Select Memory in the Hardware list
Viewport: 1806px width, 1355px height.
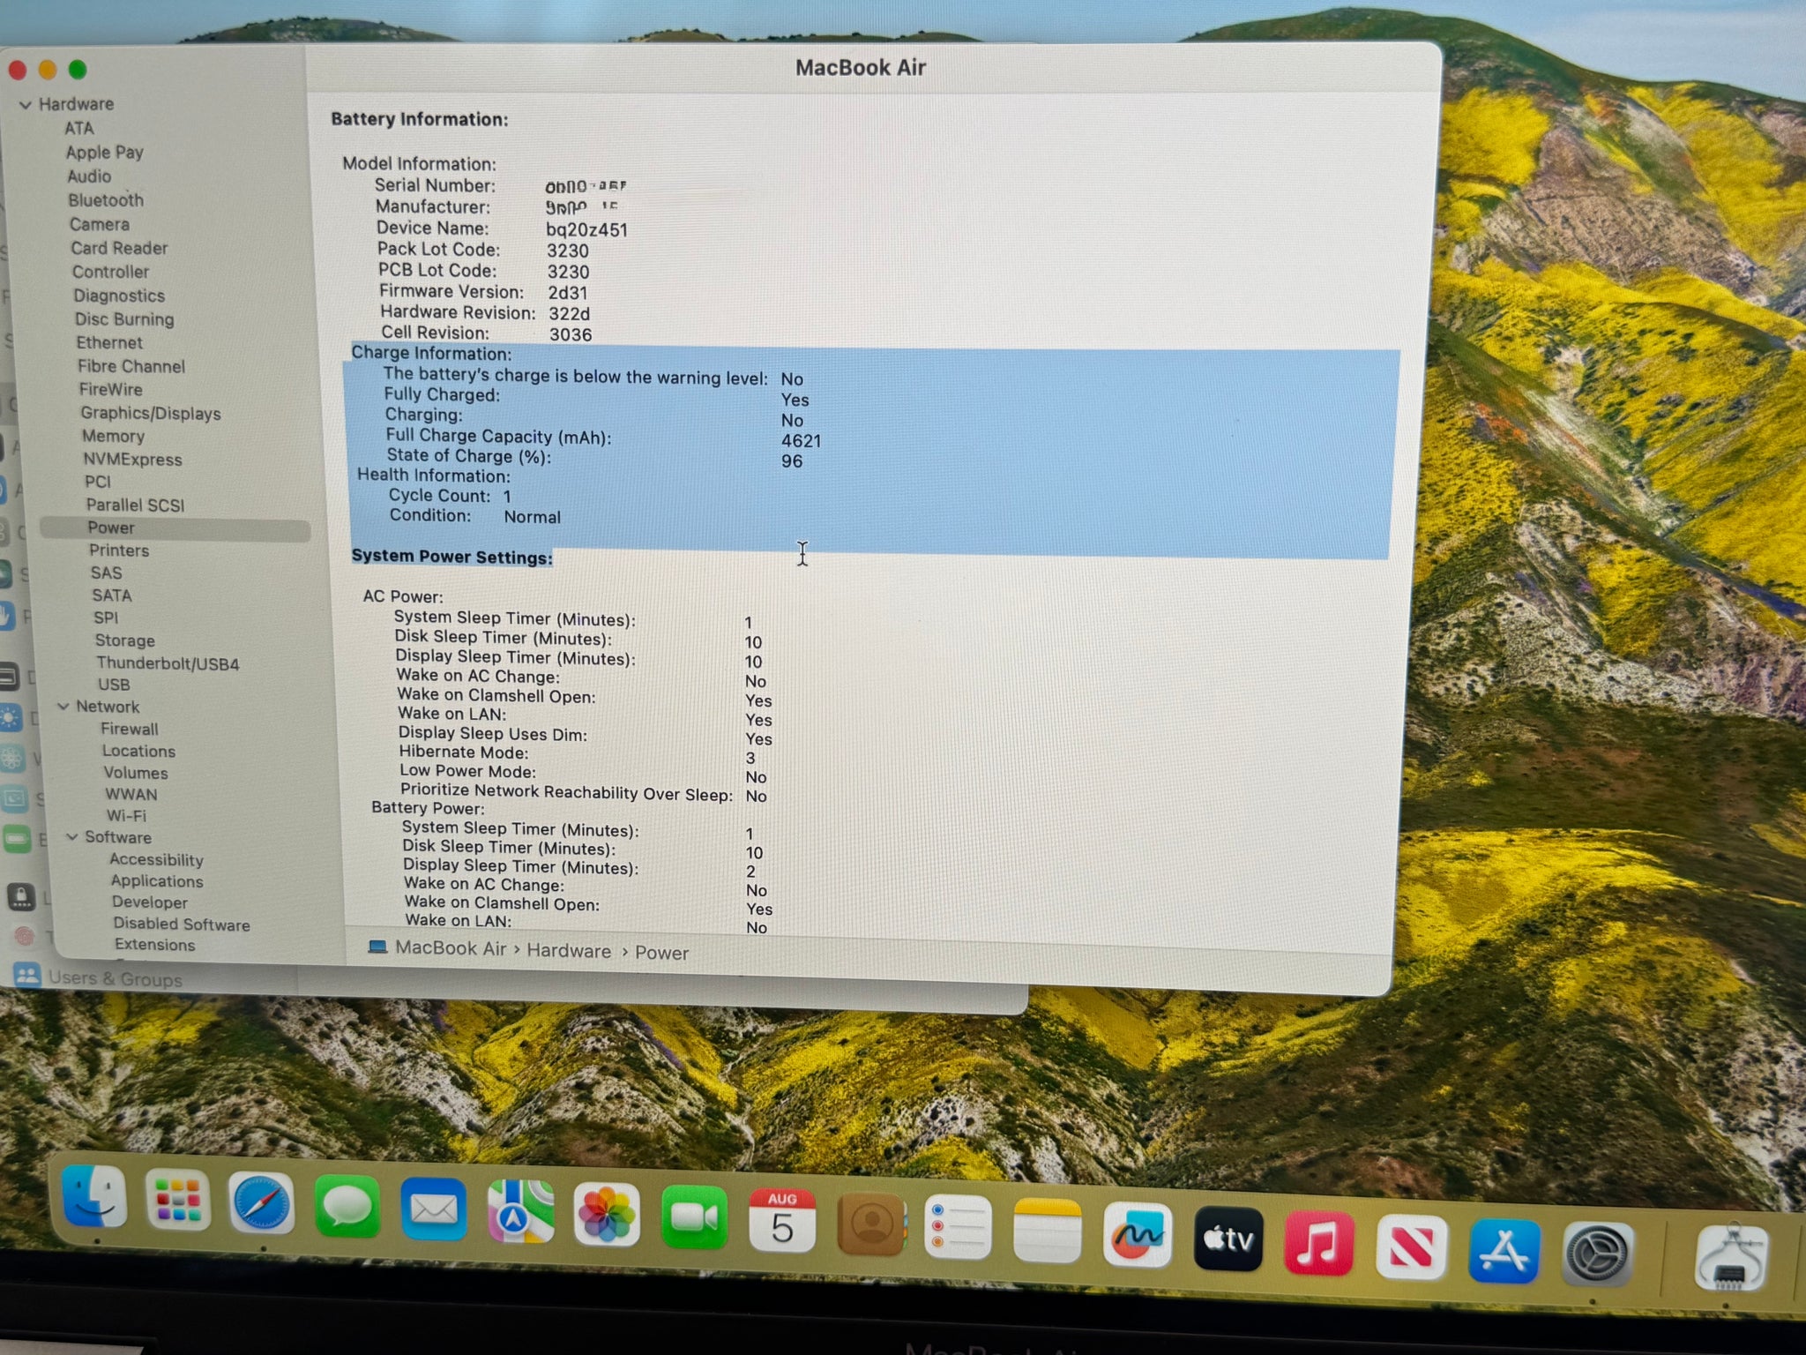pyautogui.click(x=113, y=436)
